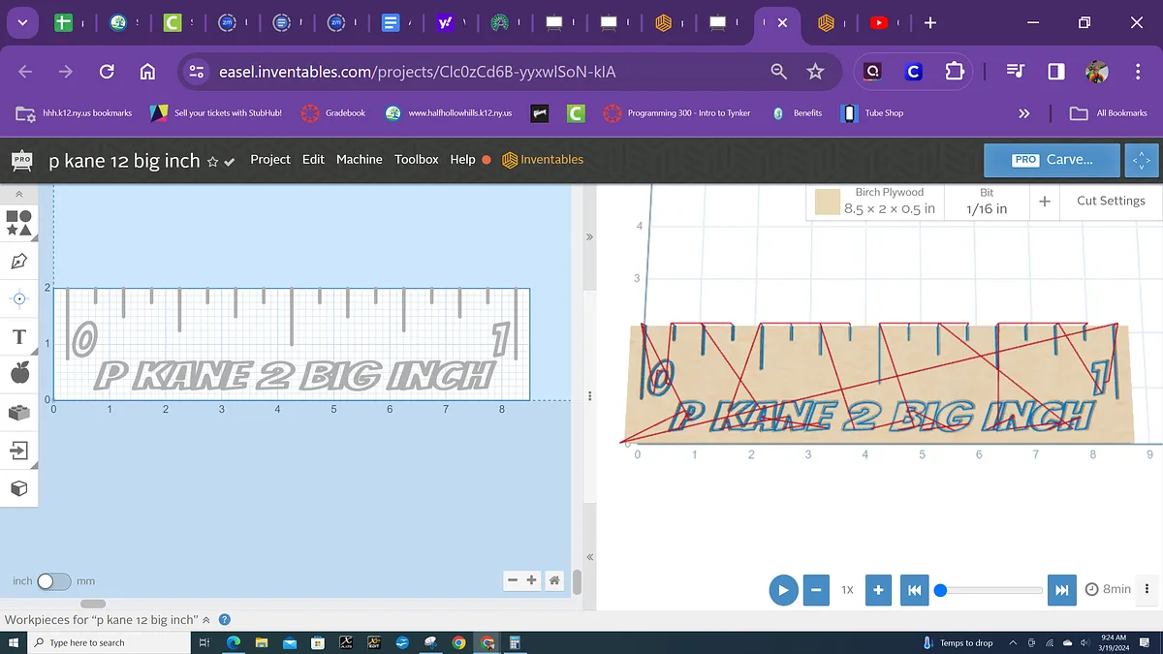This screenshot has height=654, width=1163.
Task: Reset design view with home icon
Action: (554, 580)
